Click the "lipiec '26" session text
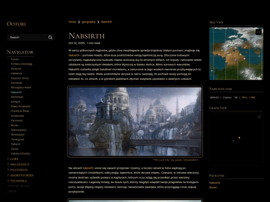 230,97
